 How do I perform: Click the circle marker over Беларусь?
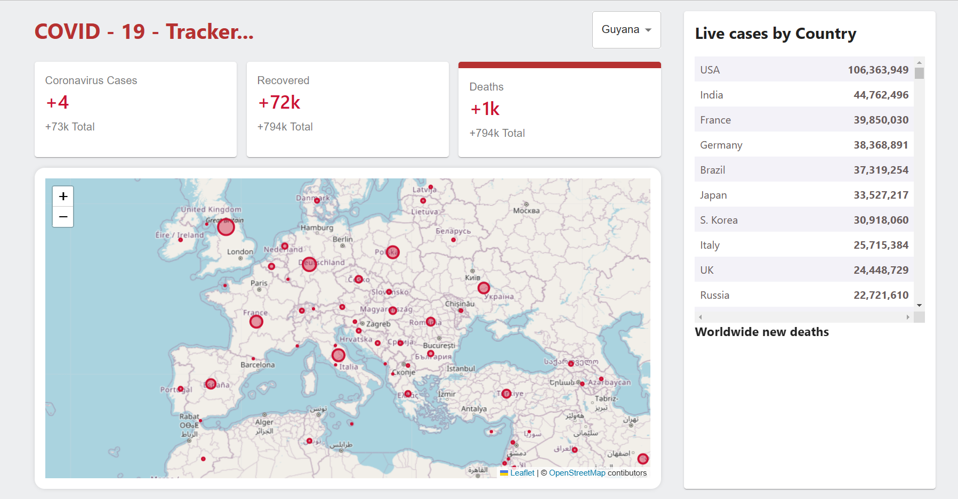click(454, 240)
